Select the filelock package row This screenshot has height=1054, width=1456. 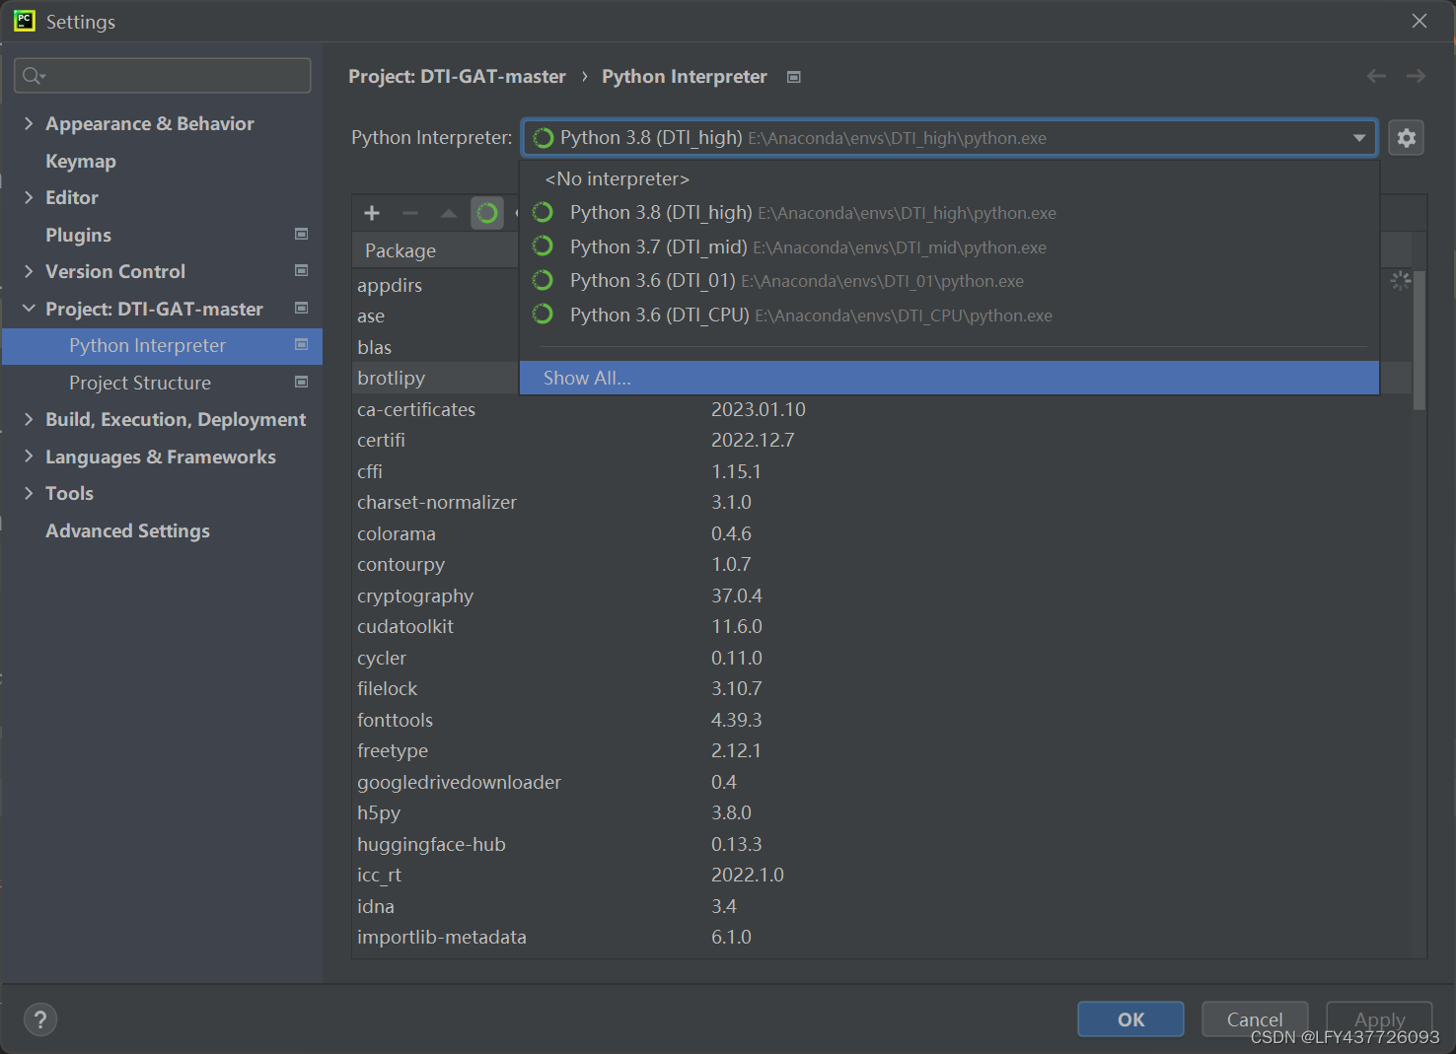click(883, 688)
